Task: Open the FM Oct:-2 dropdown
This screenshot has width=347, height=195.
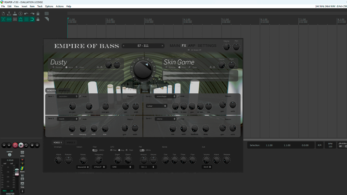Action: 148,167
